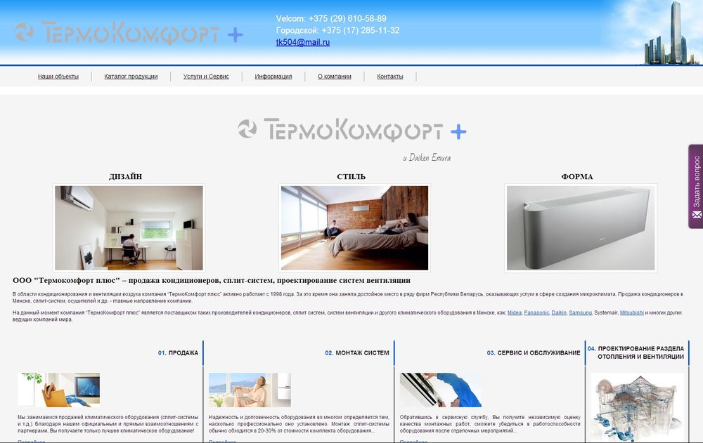Click the 01. ПРОДАЖА section heading
This screenshot has width=703, height=443.
(x=178, y=353)
